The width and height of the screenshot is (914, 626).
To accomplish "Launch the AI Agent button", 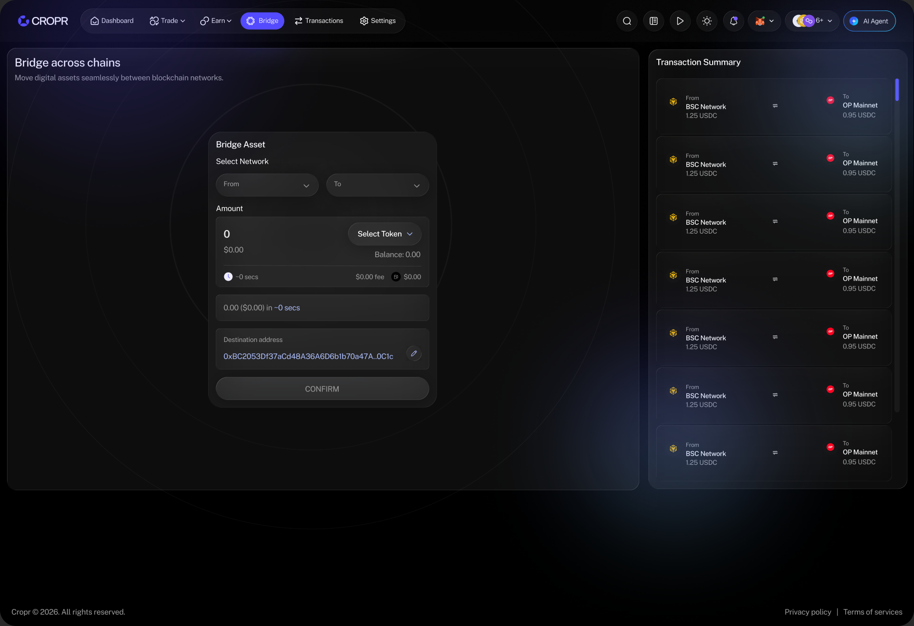I will [869, 21].
